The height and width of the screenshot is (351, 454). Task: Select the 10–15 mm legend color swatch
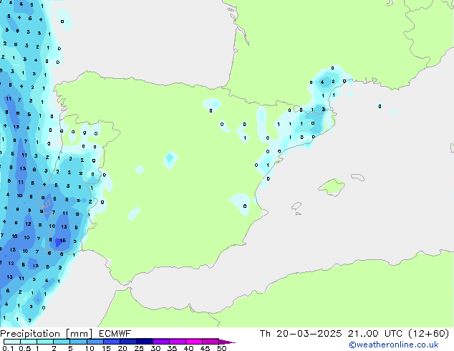pyautogui.click(x=95, y=342)
